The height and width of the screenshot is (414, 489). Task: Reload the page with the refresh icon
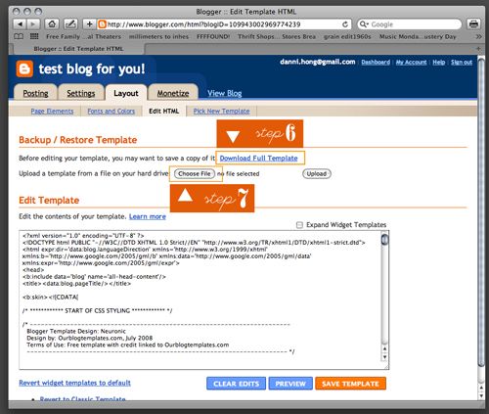pos(345,24)
